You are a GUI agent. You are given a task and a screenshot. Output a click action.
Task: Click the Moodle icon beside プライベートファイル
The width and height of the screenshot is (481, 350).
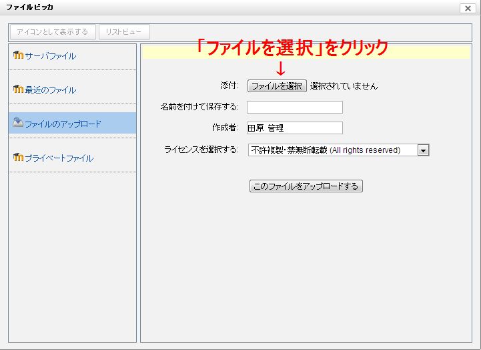pos(18,158)
